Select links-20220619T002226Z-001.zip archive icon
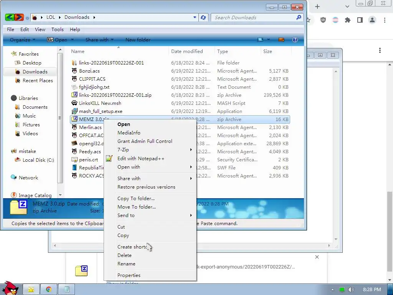 pos(74,95)
